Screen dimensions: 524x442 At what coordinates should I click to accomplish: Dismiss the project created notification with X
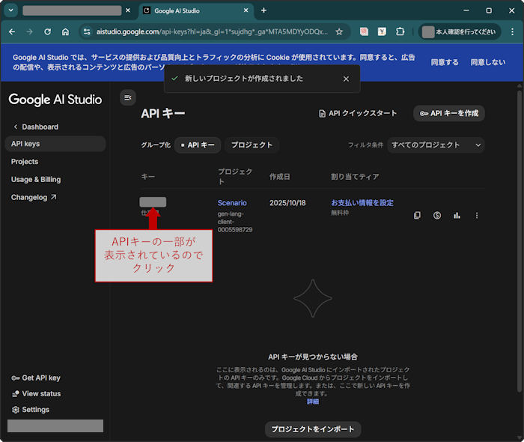click(x=346, y=79)
